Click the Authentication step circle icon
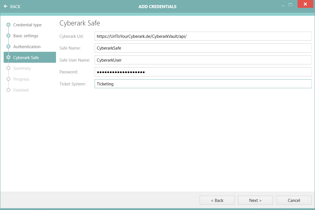The height and width of the screenshot is (210, 315). point(8,46)
